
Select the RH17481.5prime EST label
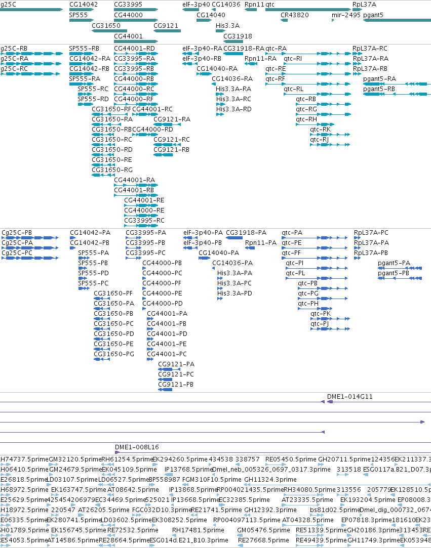click(198, 530)
